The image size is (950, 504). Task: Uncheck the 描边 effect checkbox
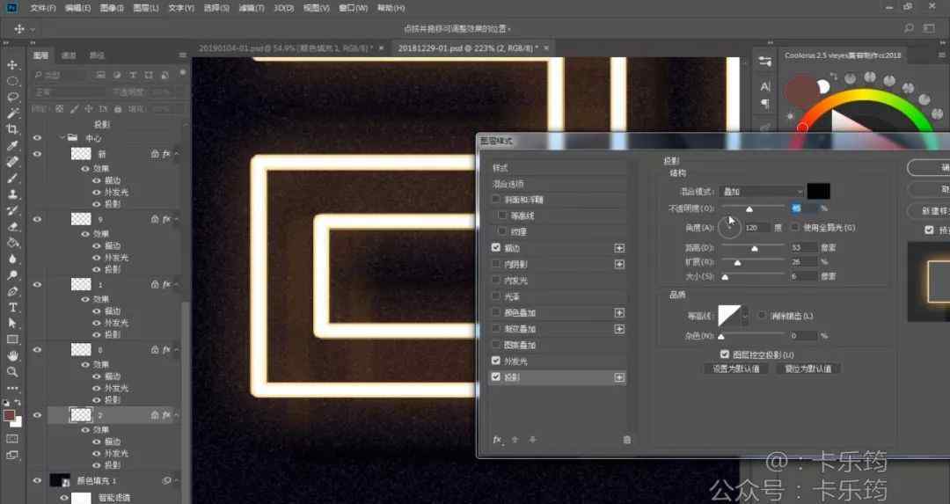[x=496, y=248]
